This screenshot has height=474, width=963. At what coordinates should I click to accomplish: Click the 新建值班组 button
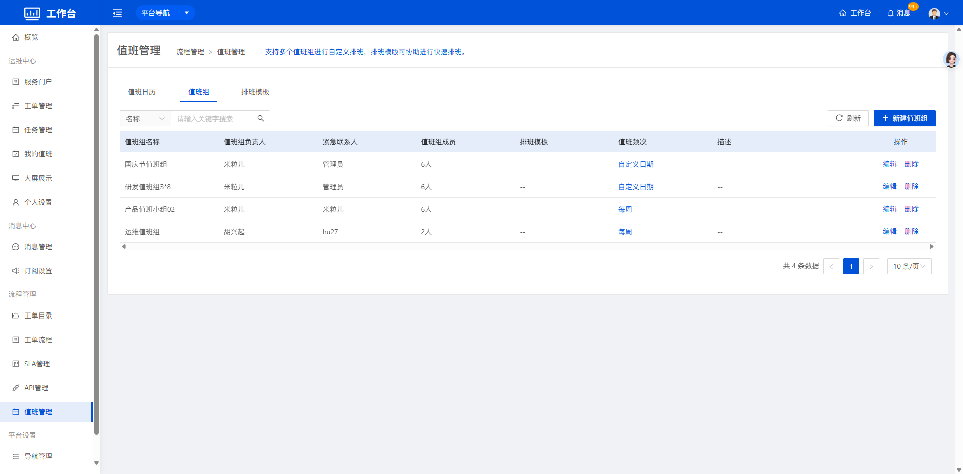pyautogui.click(x=904, y=118)
